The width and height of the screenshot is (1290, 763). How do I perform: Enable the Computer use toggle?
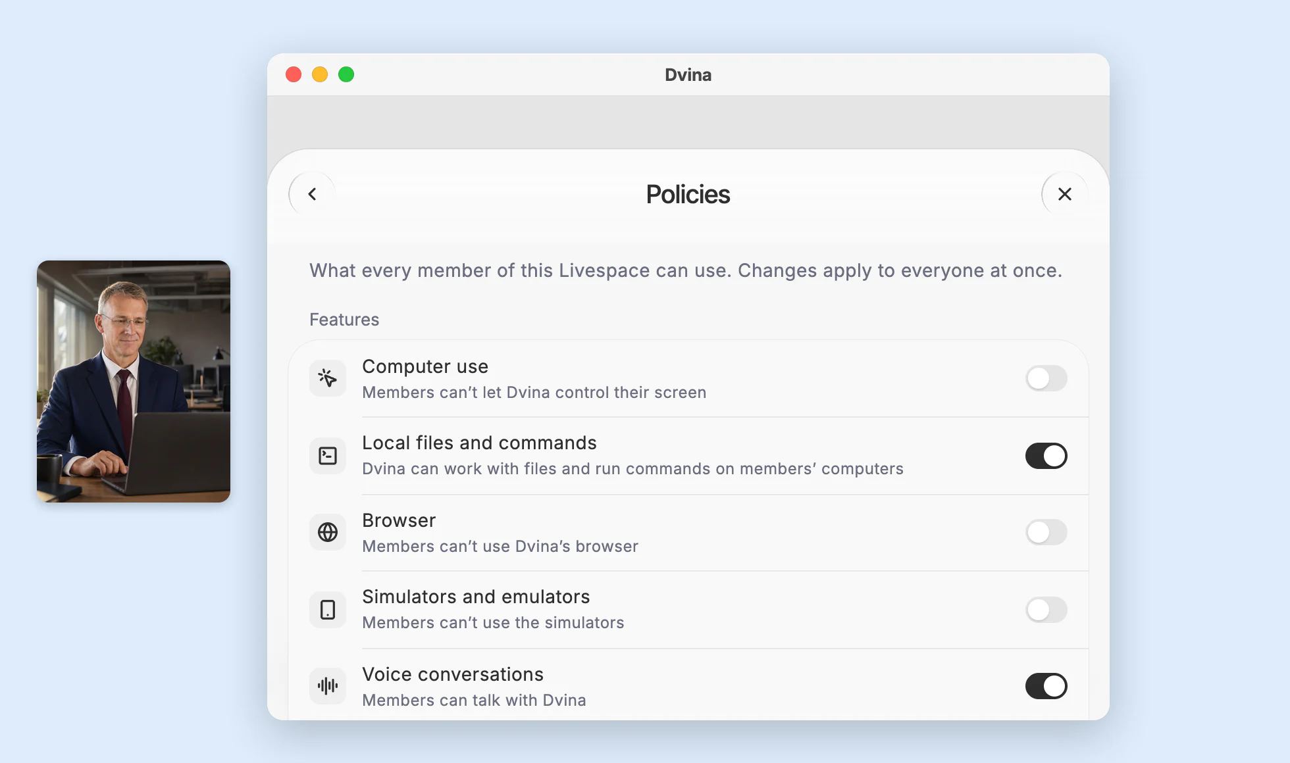pos(1046,378)
